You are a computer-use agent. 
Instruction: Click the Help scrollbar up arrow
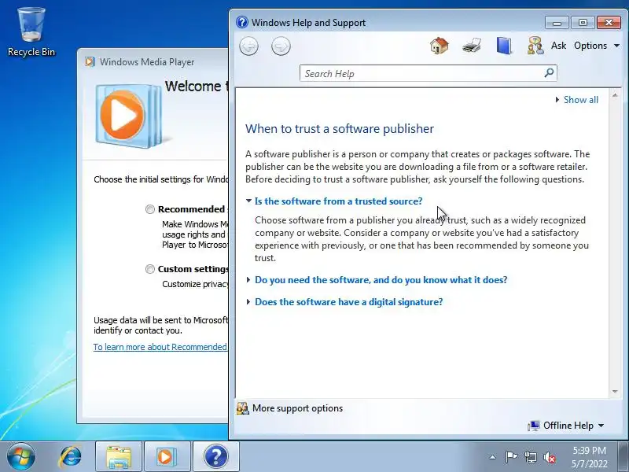(x=615, y=95)
